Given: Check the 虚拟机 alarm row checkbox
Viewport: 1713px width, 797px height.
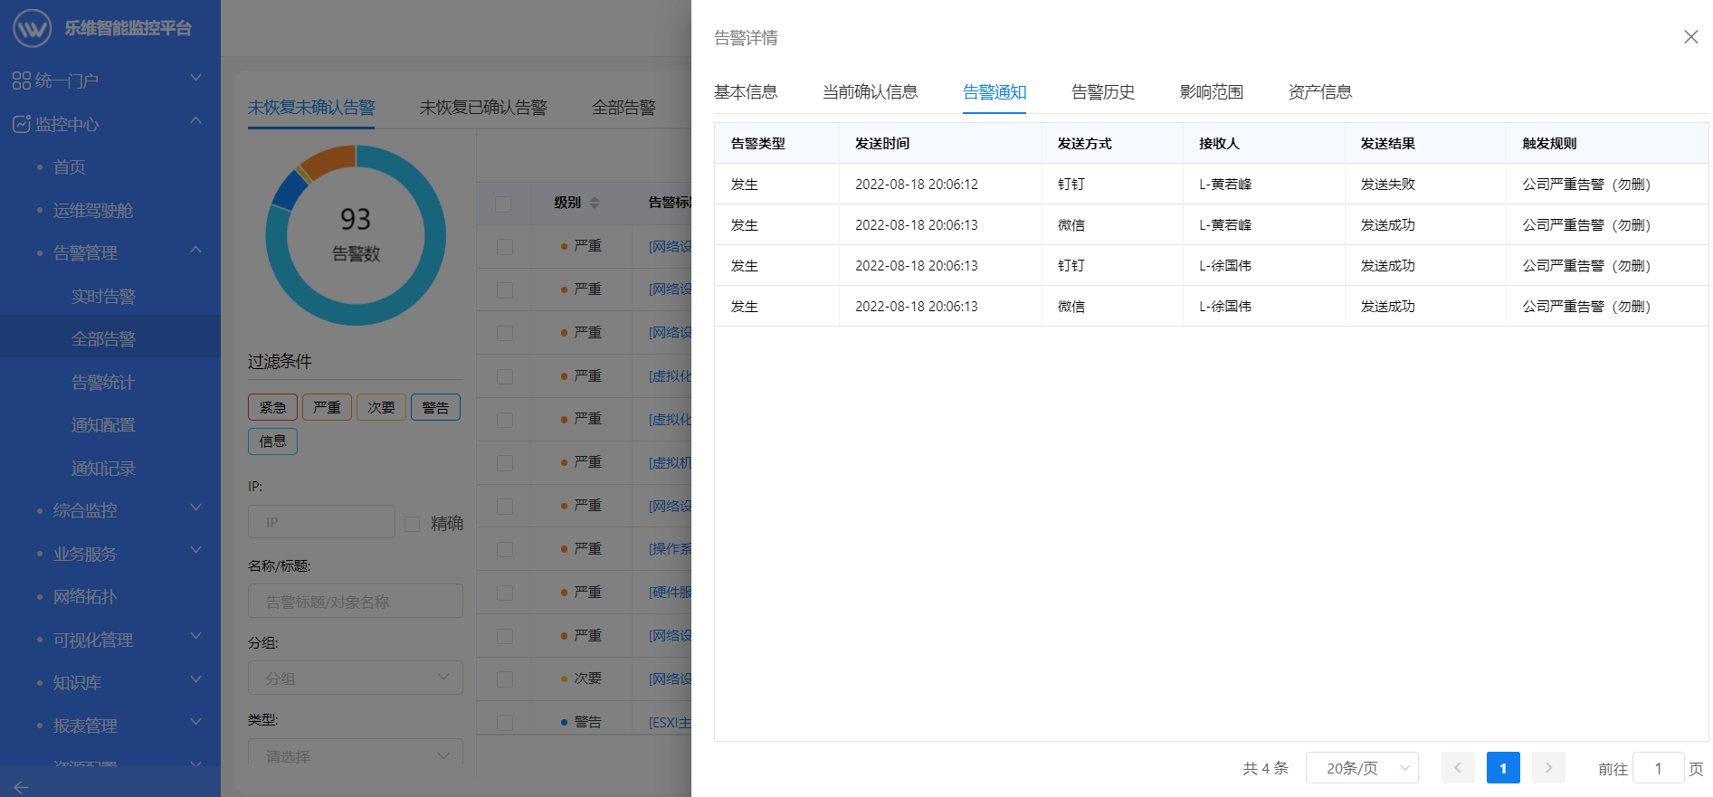Looking at the screenshot, I should [x=505, y=463].
